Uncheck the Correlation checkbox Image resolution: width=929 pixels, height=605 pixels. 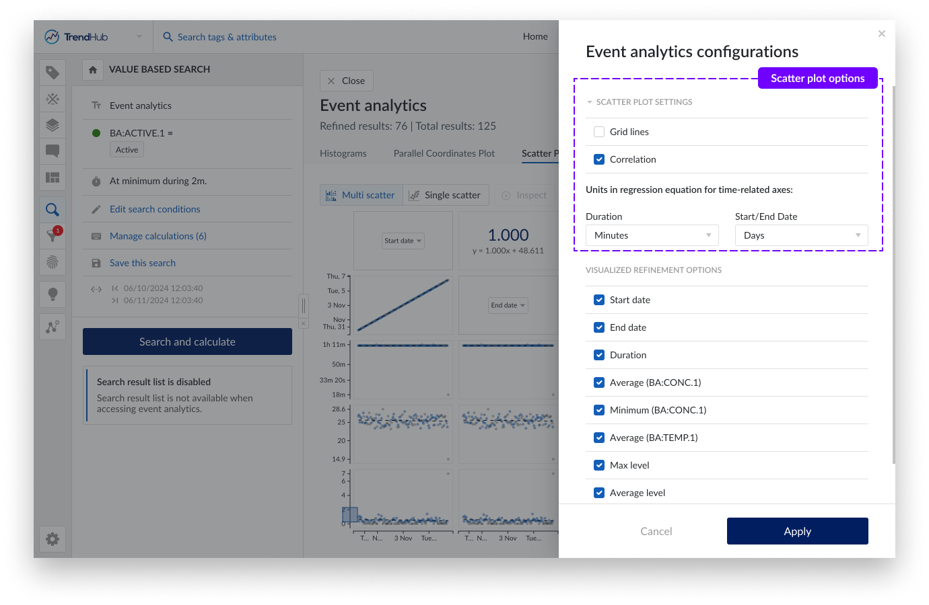click(x=599, y=159)
